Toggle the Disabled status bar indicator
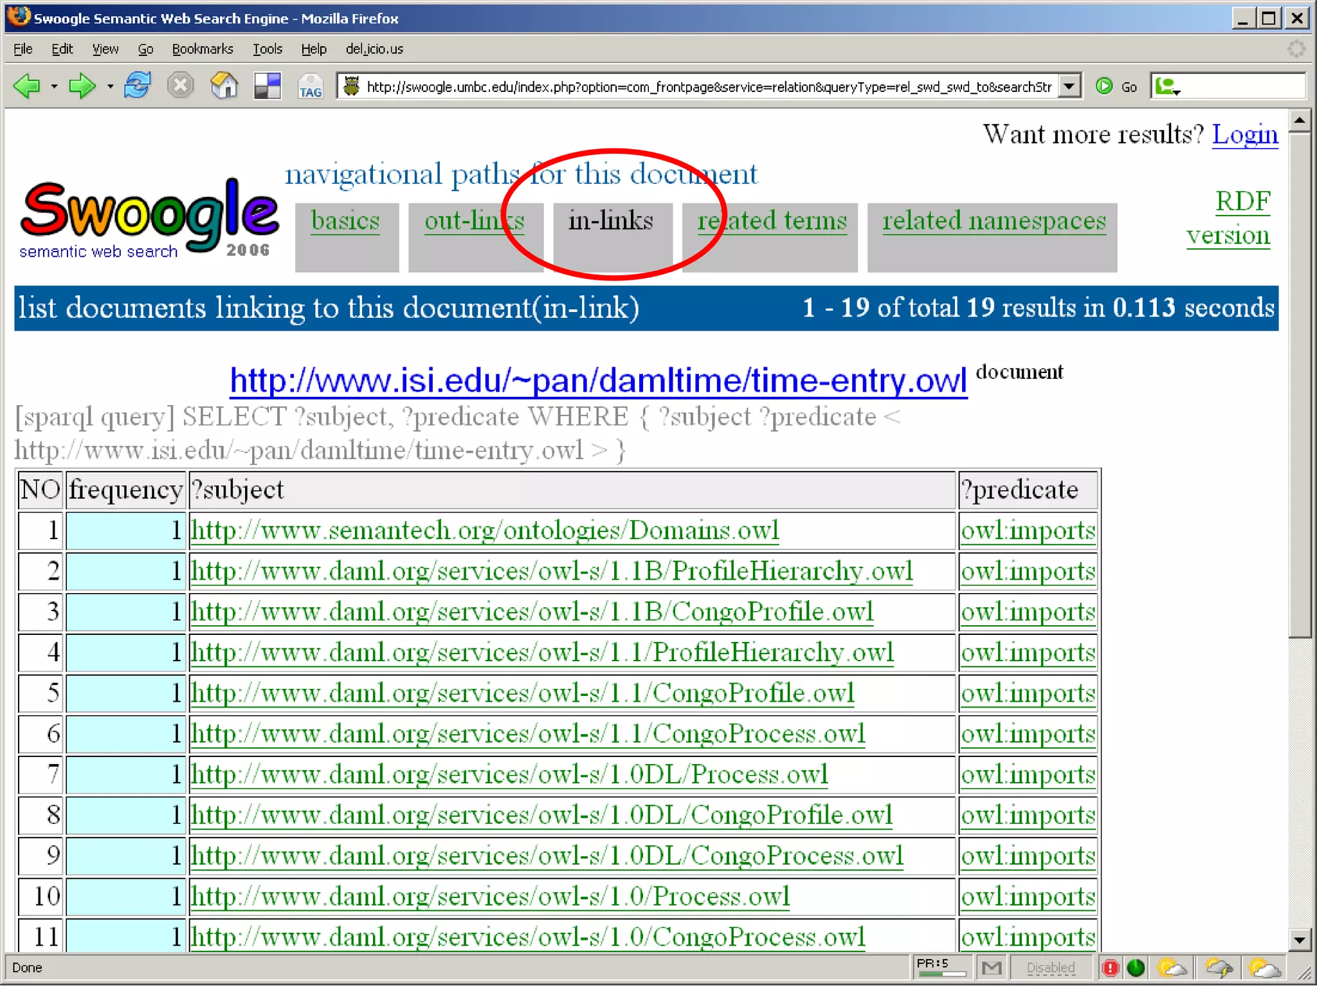 point(1050,967)
